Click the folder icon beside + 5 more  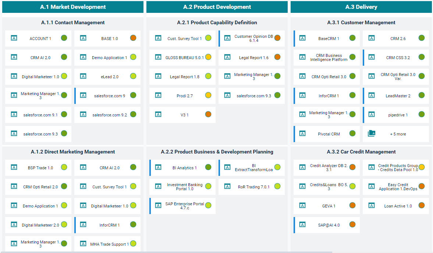(x=372, y=134)
